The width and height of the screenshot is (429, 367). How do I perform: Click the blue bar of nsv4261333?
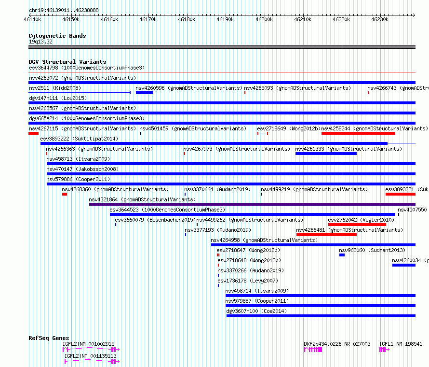click(326, 154)
